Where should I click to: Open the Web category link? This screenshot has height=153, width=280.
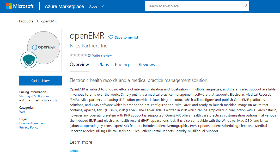coord(22,112)
